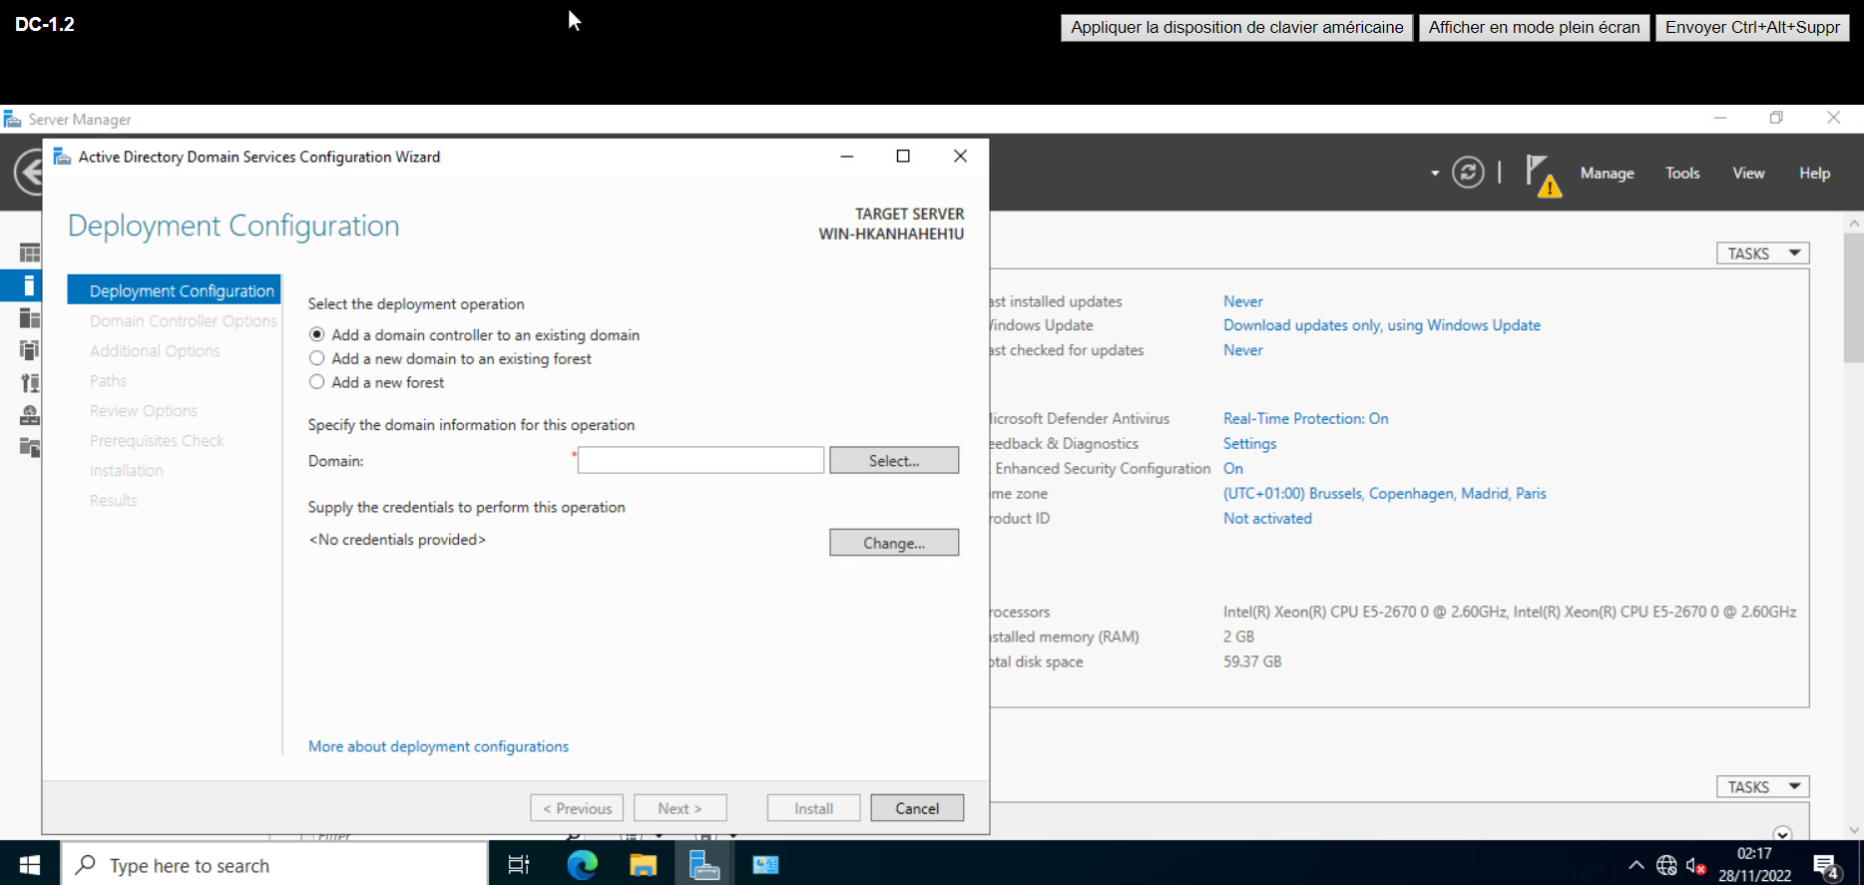Open Task View from taskbar
Image resolution: width=1864 pixels, height=885 pixels.
[x=519, y=865]
